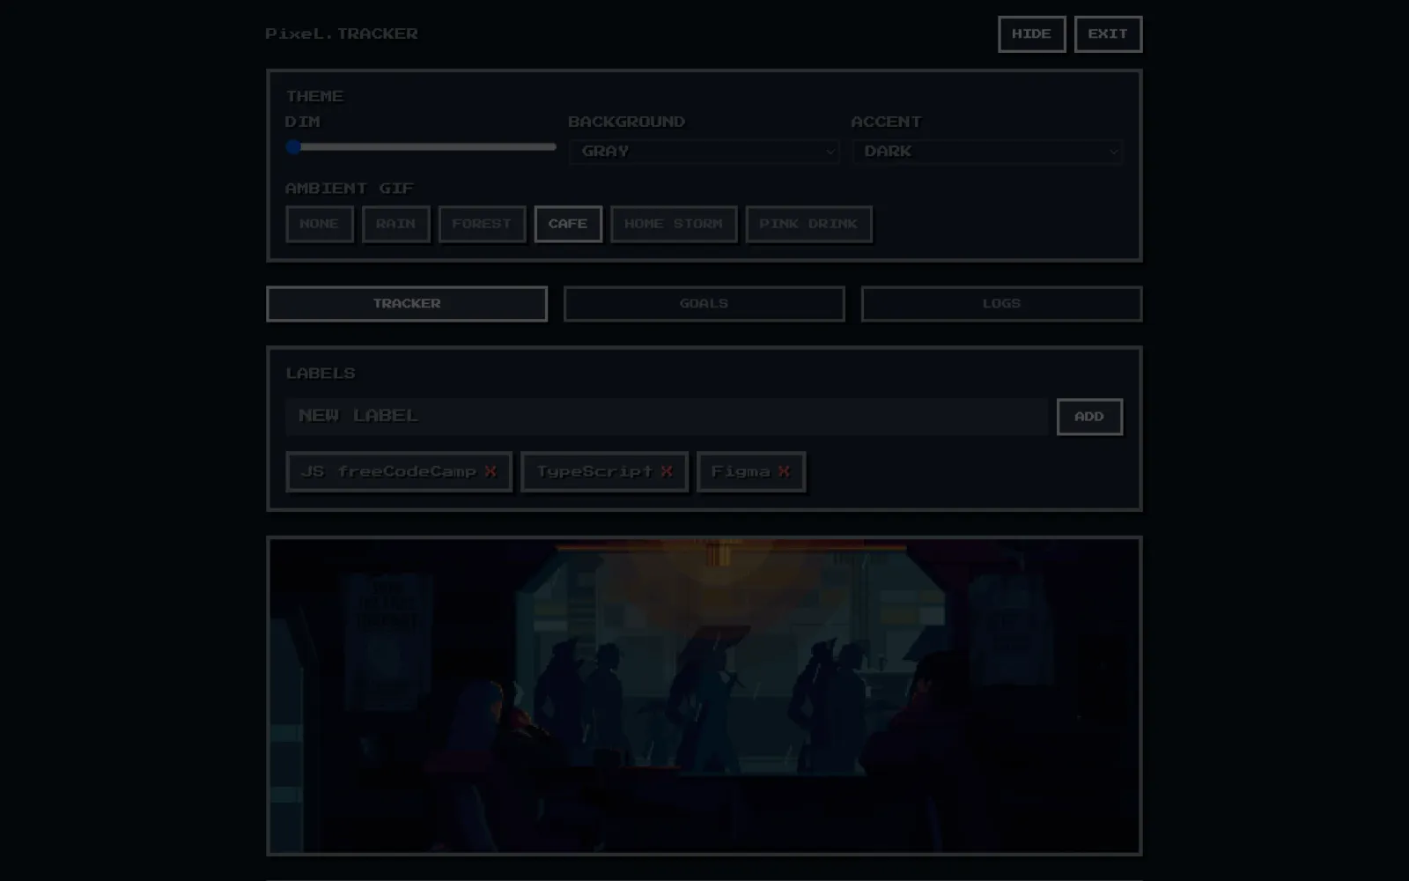
Task: Switch to the Tracker tab
Action: (x=407, y=304)
